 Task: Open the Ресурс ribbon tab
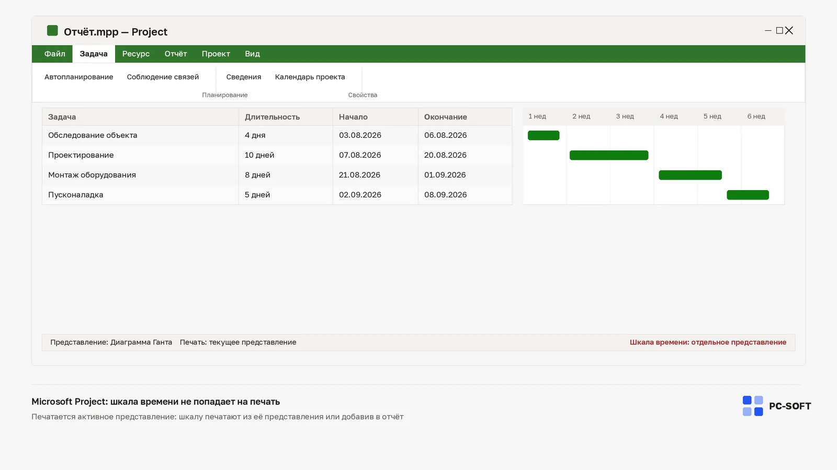point(136,54)
